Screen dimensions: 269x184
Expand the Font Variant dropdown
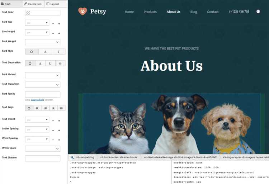click(43, 75)
